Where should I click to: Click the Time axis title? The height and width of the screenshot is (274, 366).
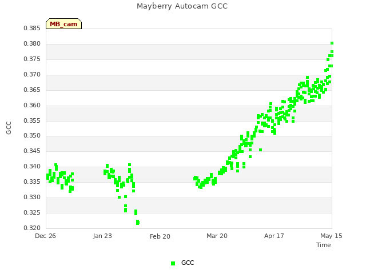point(324,245)
